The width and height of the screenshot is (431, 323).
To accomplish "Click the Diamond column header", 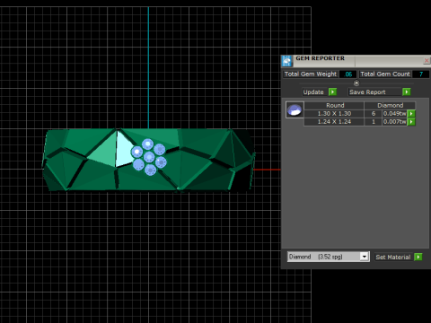I will coord(390,105).
